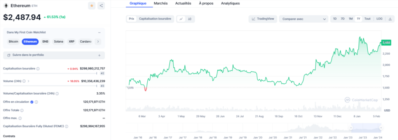Viewport: 398px width, 140px height.
Task: Click the 13 Nov date label on chart axis
Action: 318,116
